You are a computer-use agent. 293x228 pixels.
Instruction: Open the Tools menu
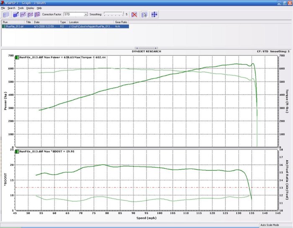click(21, 8)
